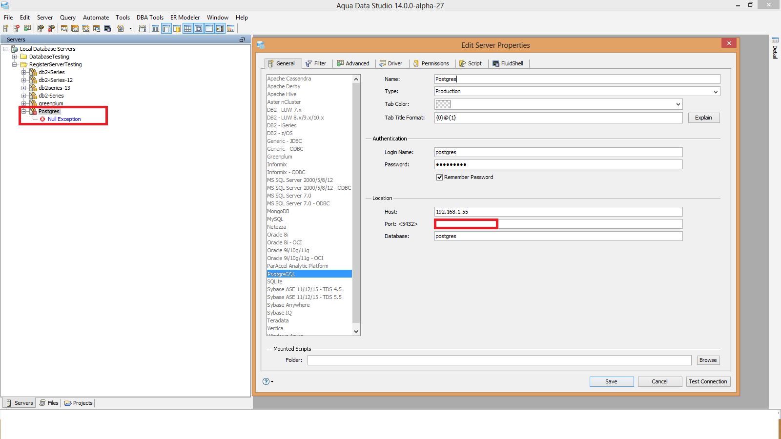This screenshot has width=781, height=439.
Task: Click the scroll-shaped toolbar icon
Action: (143, 29)
